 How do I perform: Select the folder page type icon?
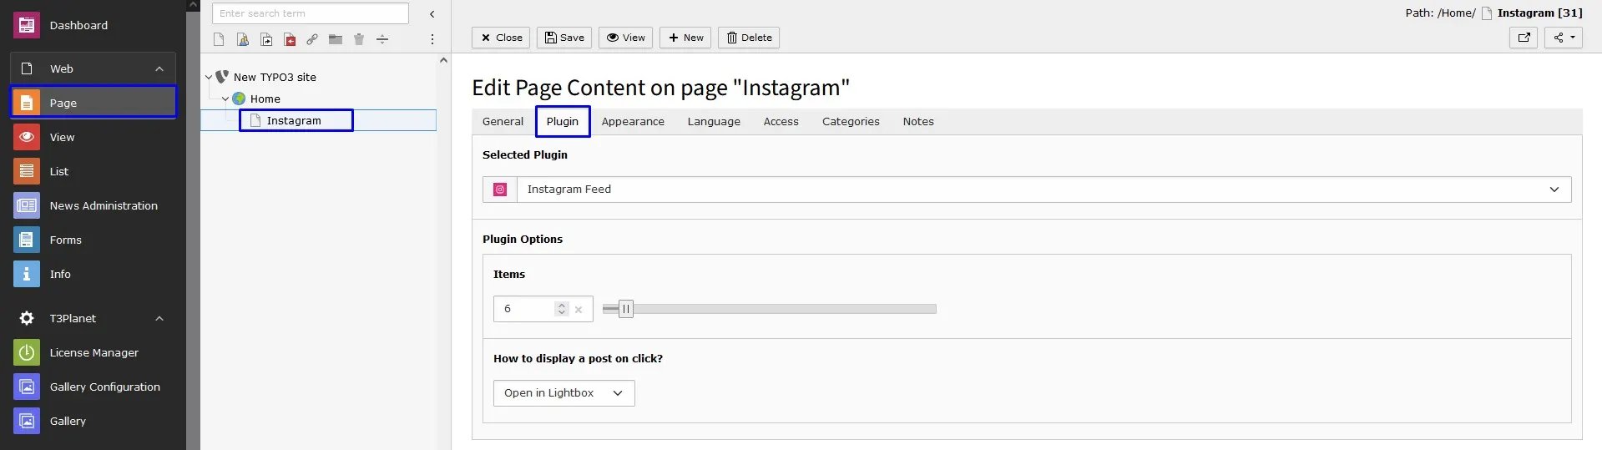(336, 39)
